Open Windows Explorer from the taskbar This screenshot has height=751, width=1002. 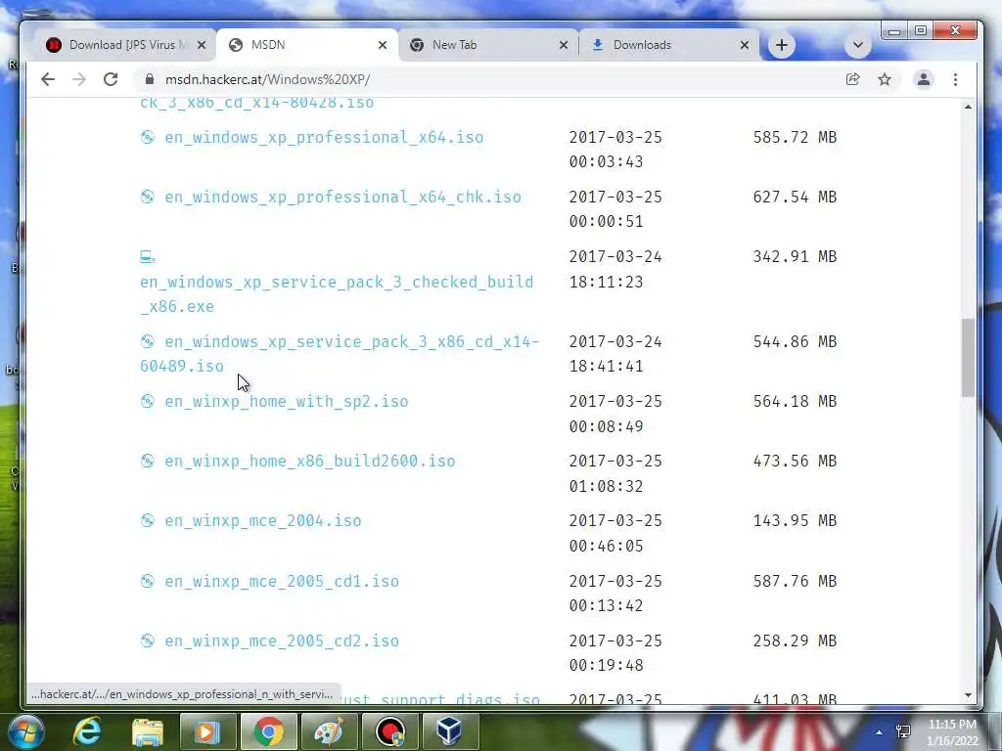coord(147,731)
